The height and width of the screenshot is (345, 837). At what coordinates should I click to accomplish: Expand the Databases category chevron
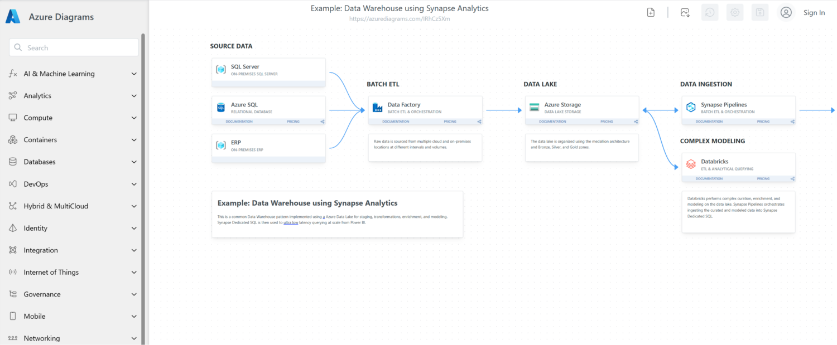click(133, 162)
